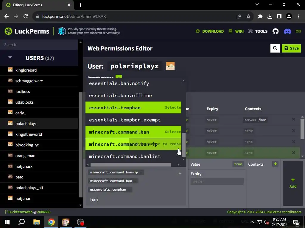Select user kingoftheworld
The width and height of the screenshot is (305, 228).
click(x=39, y=134)
